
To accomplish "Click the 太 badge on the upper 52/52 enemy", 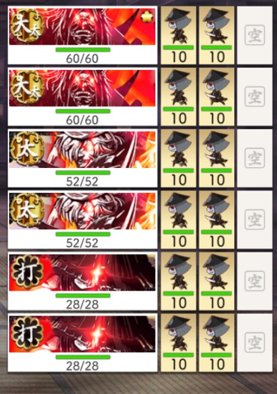I will coord(27,149).
